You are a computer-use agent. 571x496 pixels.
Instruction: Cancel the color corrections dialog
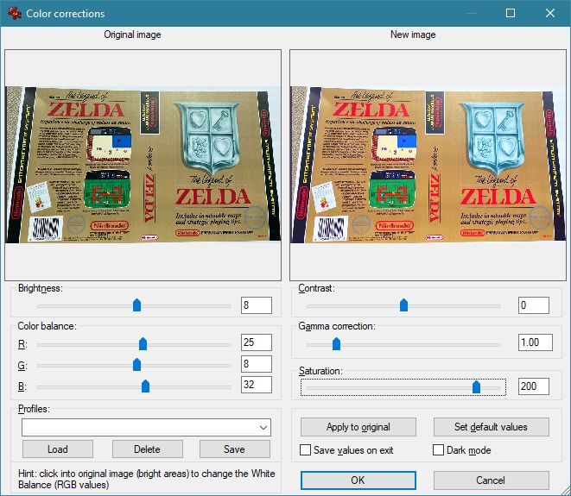(491, 480)
